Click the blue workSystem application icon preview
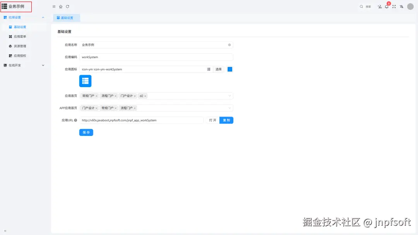The height and width of the screenshot is (235, 418). 85,81
